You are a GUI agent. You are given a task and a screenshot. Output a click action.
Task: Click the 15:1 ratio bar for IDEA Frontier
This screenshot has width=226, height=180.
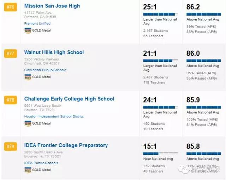pyautogui.click(x=161, y=153)
